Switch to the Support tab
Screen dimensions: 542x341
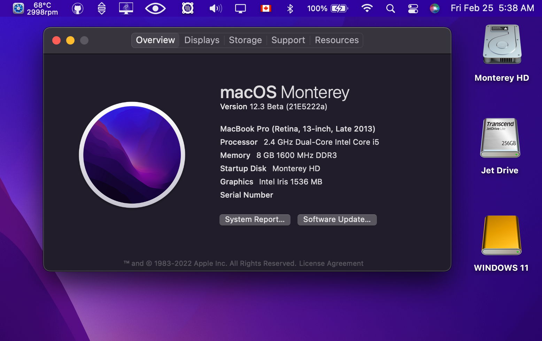288,40
